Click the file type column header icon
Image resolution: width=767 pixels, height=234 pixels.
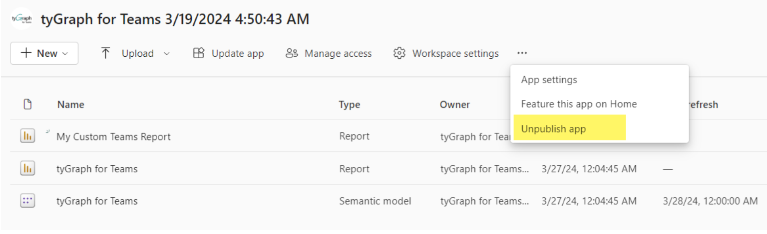point(28,104)
